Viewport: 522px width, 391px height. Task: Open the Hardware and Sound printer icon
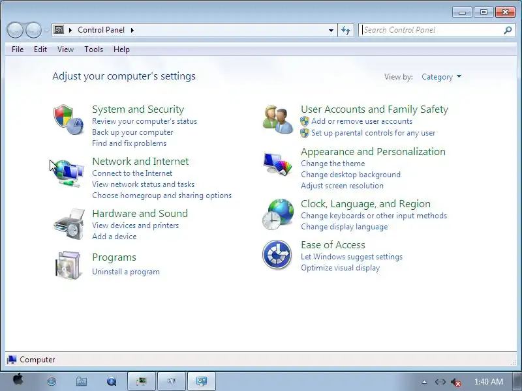(69, 224)
